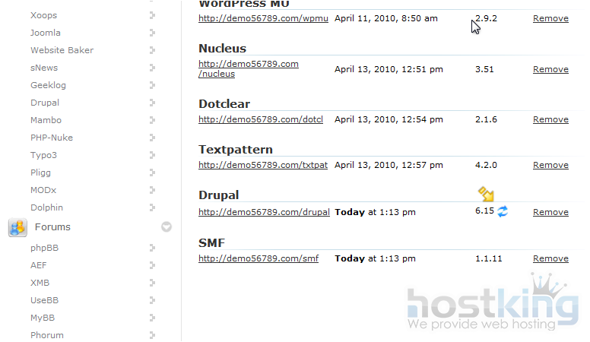590x342 pixels.
Task: Open the demo56789.com/dotcl link
Action: [261, 119]
